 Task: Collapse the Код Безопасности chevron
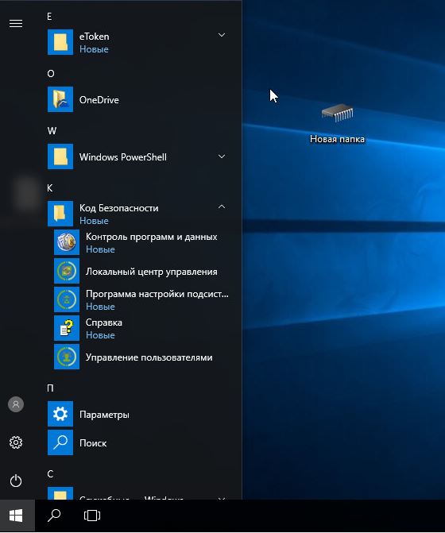[222, 207]
